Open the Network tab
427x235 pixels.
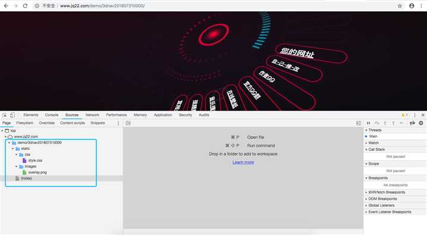pos(92,115)
